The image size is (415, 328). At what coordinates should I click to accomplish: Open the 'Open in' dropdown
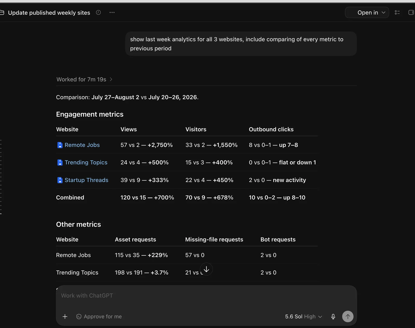(367, 12)
